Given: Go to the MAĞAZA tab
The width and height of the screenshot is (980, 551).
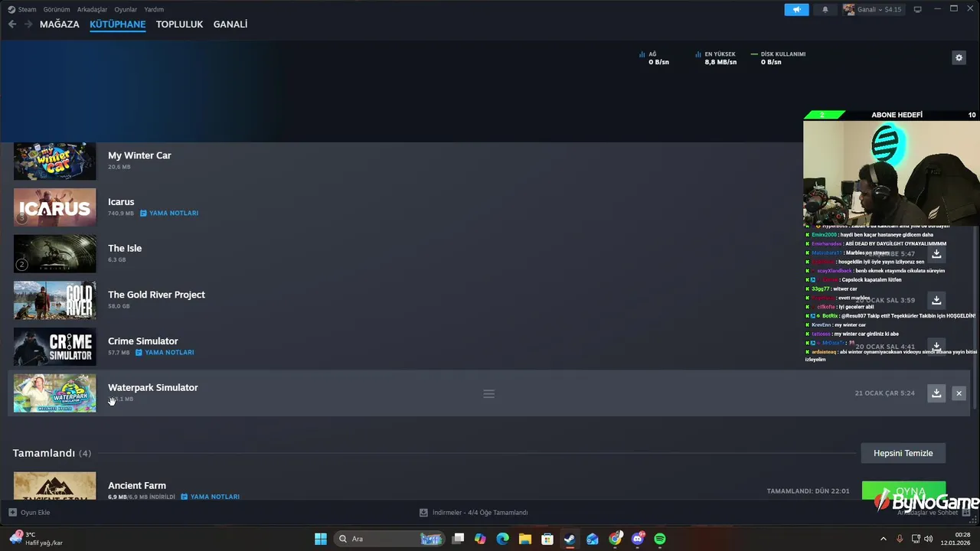Looking at the screenshot, I should pos(60,24).
